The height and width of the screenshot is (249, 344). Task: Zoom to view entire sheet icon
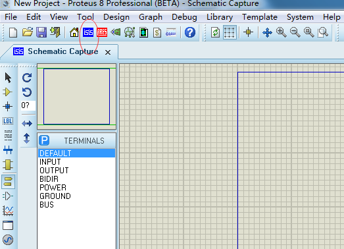pyautogui.click(x=308, y=32)
